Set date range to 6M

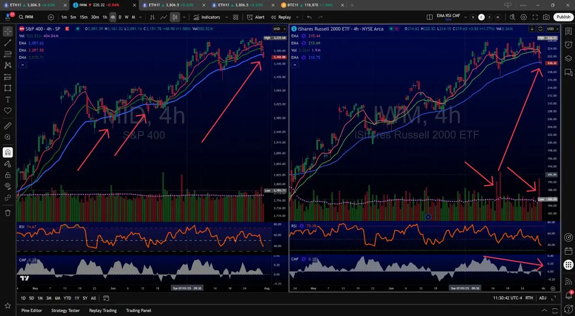point(57,298)
